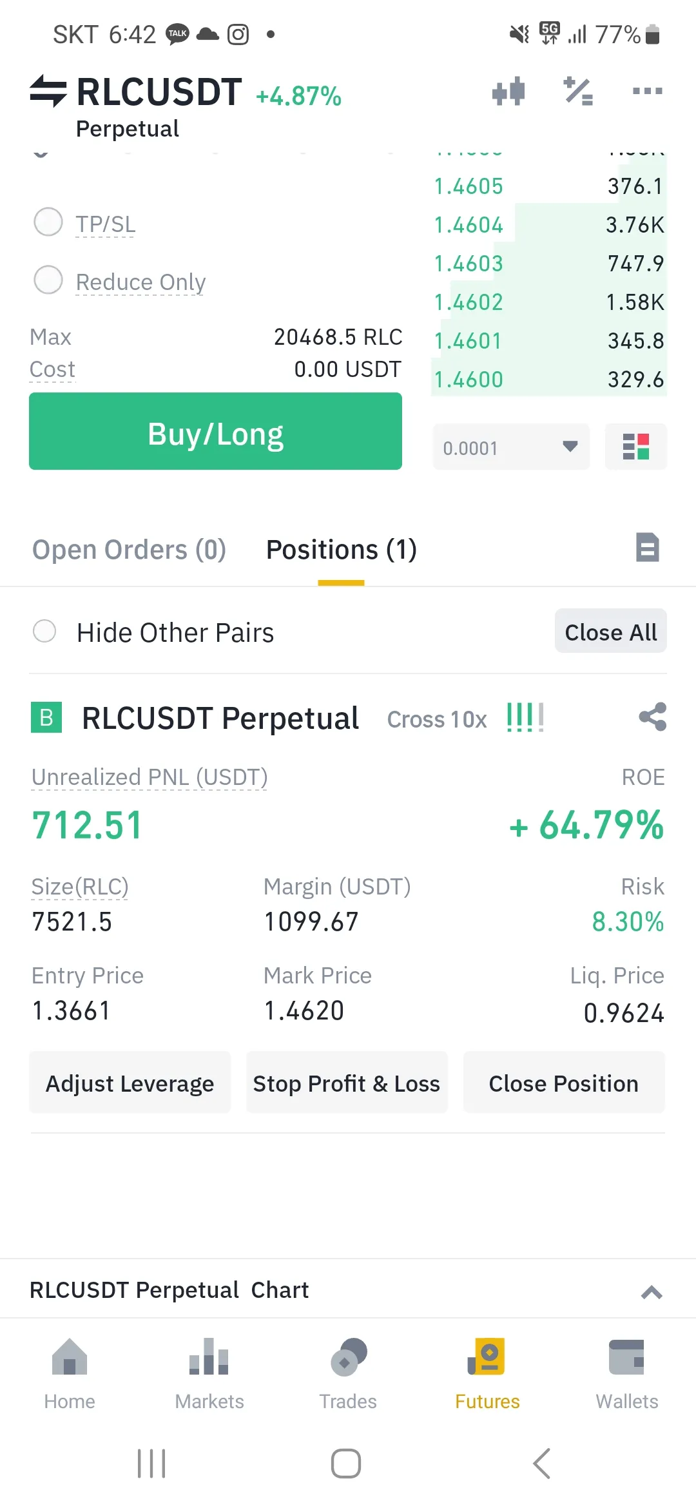Change the order book layout icon
Image resolution: width=696 pixels, height=1508 pixels.
(635, 447)
